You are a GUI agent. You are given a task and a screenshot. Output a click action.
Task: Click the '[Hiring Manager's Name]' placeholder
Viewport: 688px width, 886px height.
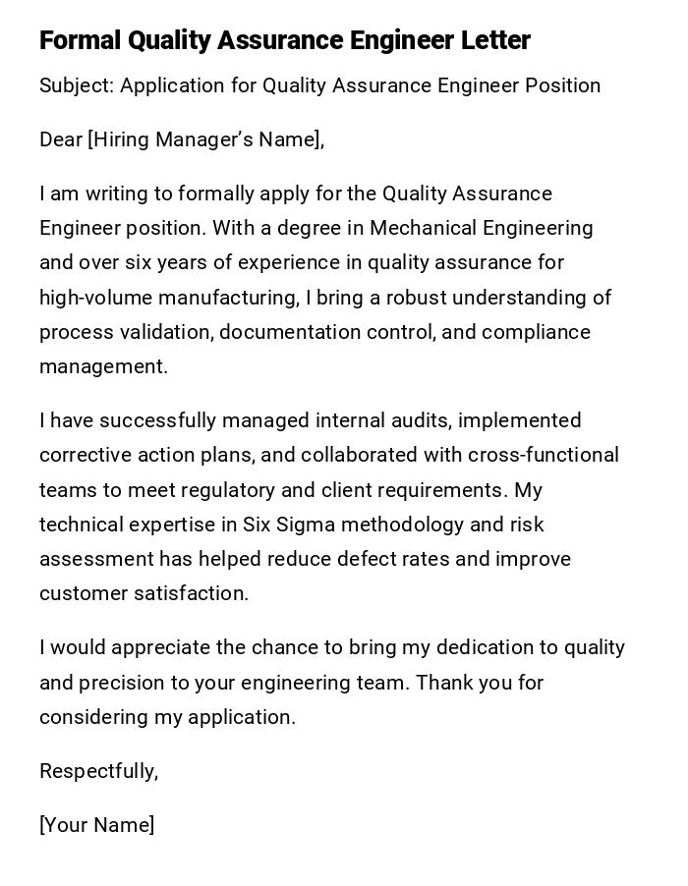click(x=204, y=139)
